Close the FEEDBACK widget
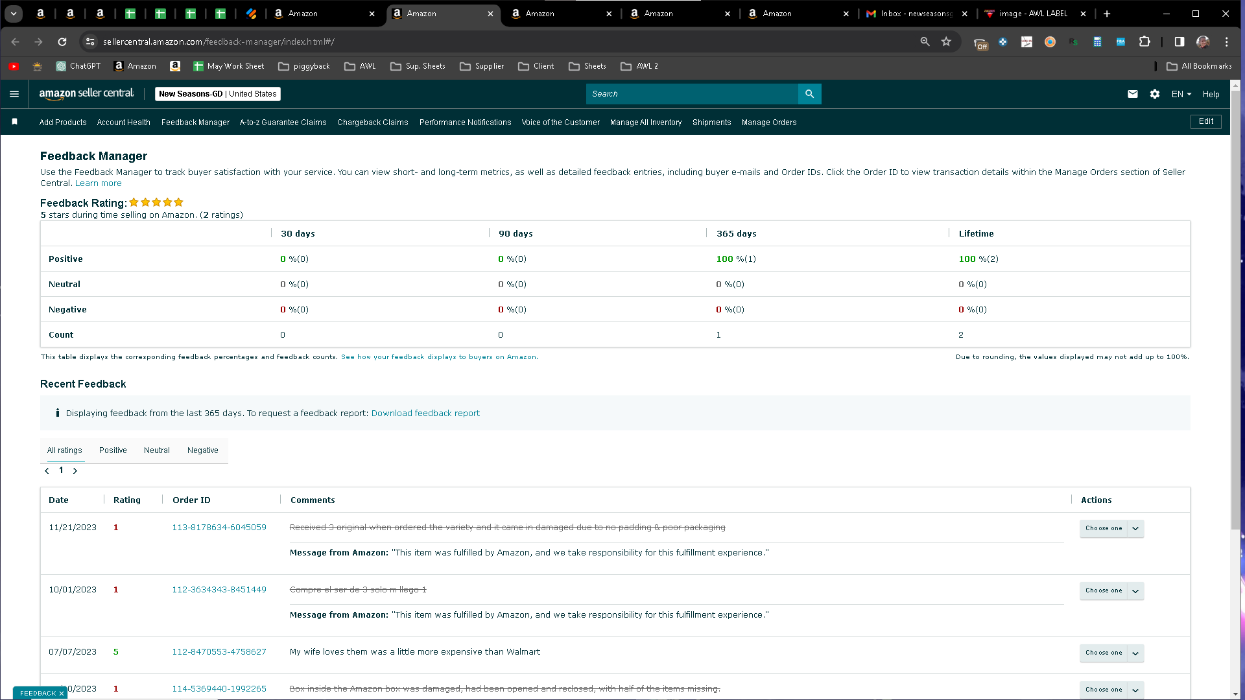This screenshot has width=1245, height=700. [62, 694]
